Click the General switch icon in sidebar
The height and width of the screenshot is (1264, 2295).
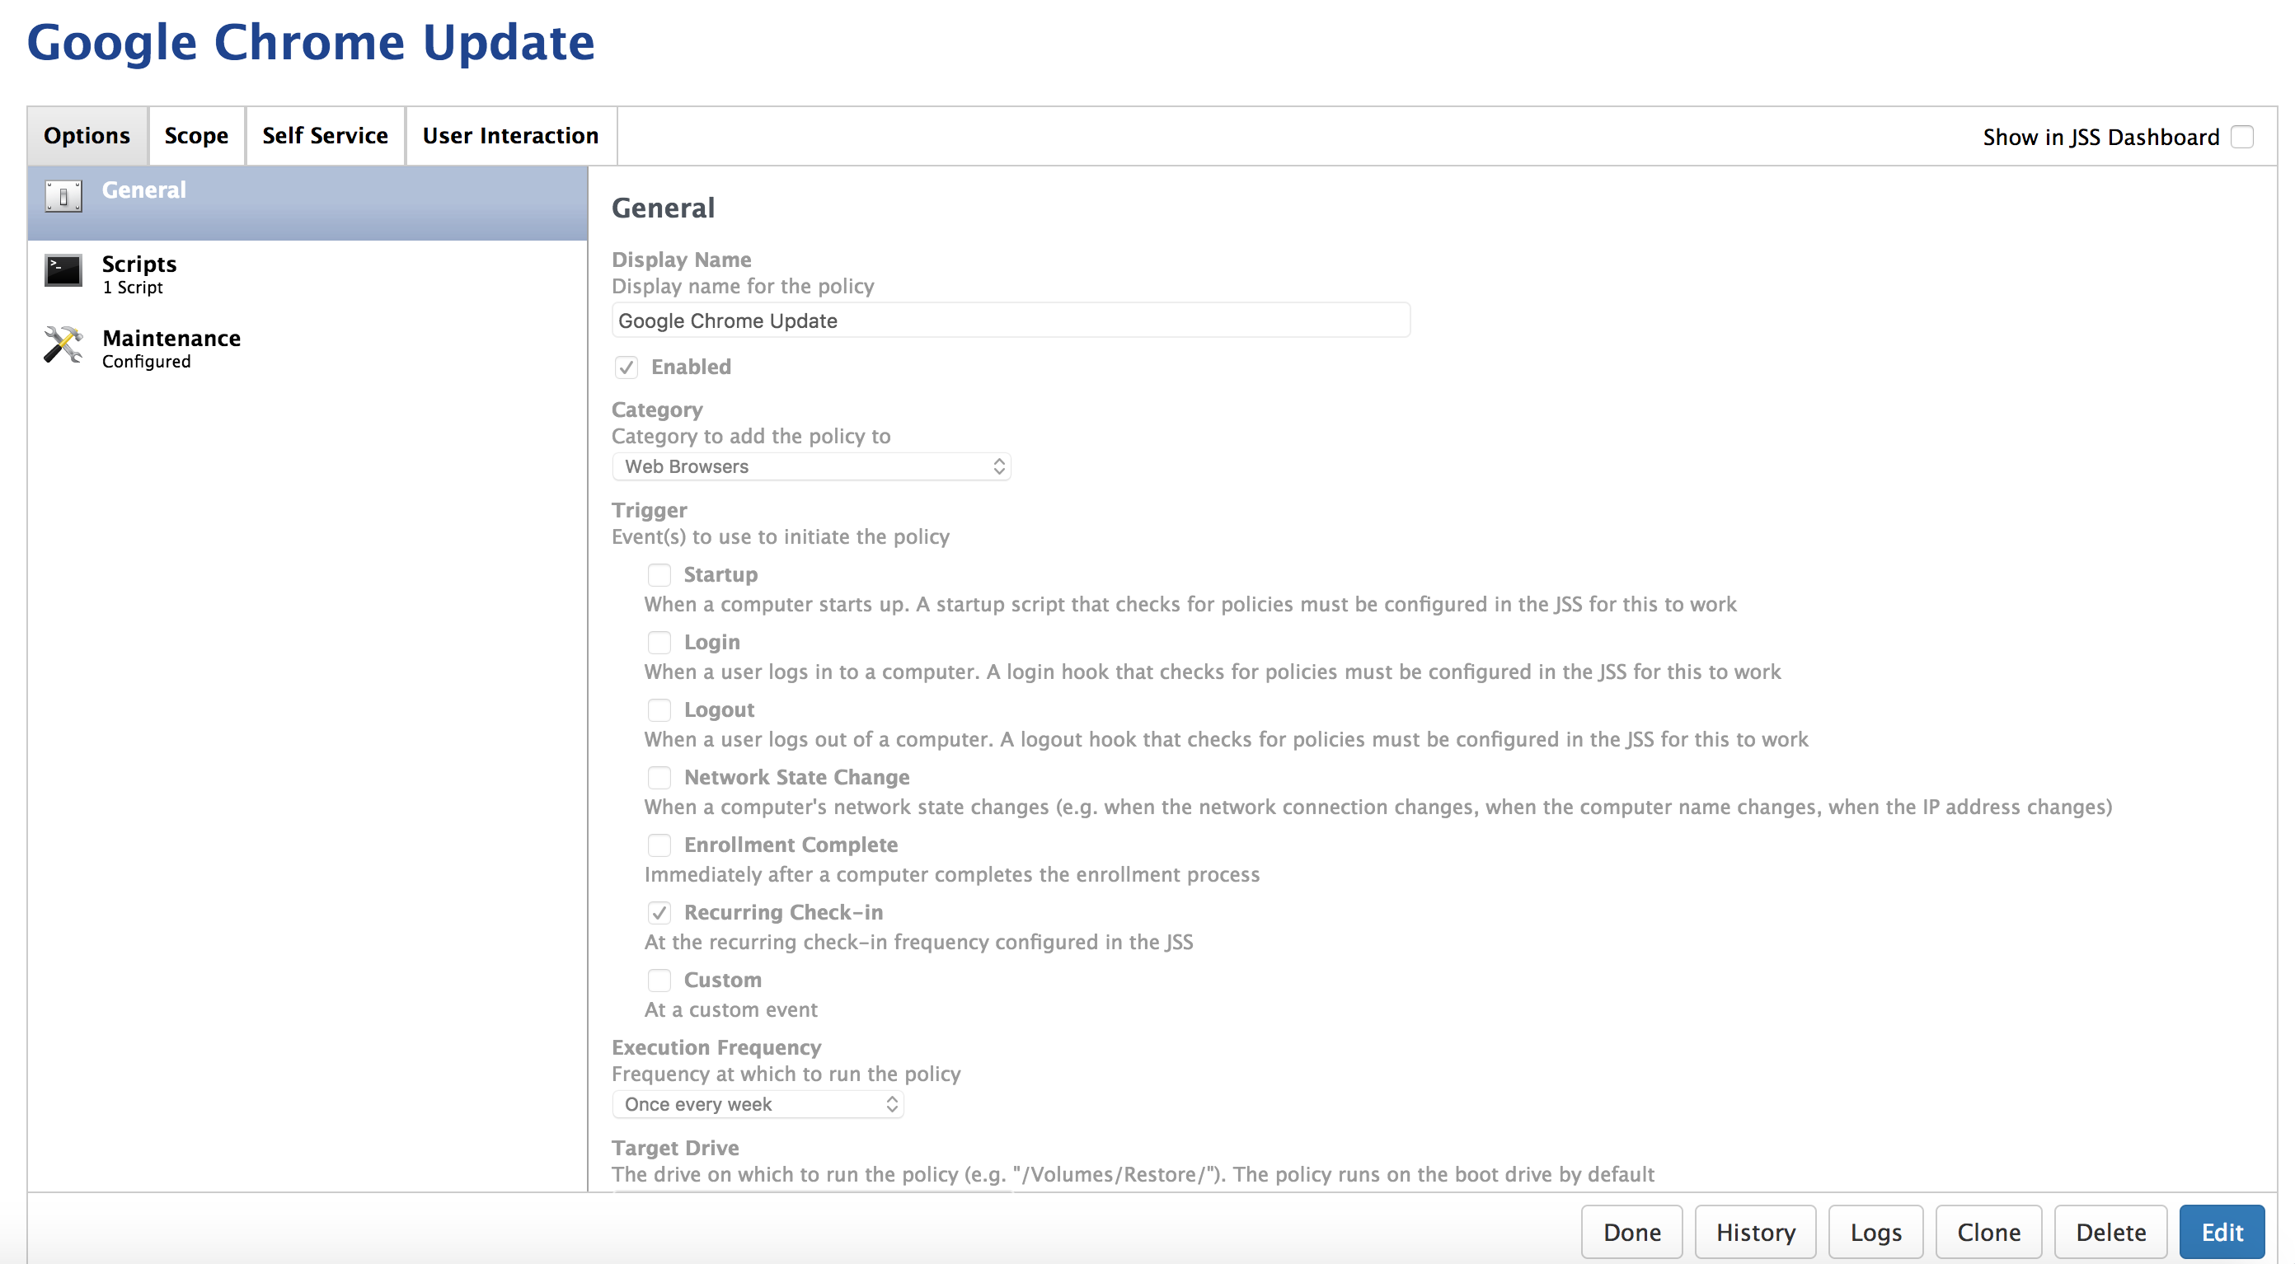63,196
